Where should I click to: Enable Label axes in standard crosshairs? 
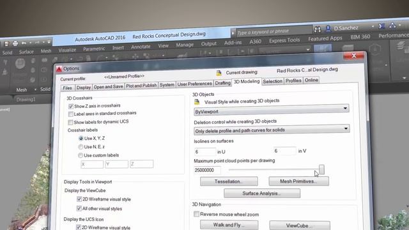70,114
